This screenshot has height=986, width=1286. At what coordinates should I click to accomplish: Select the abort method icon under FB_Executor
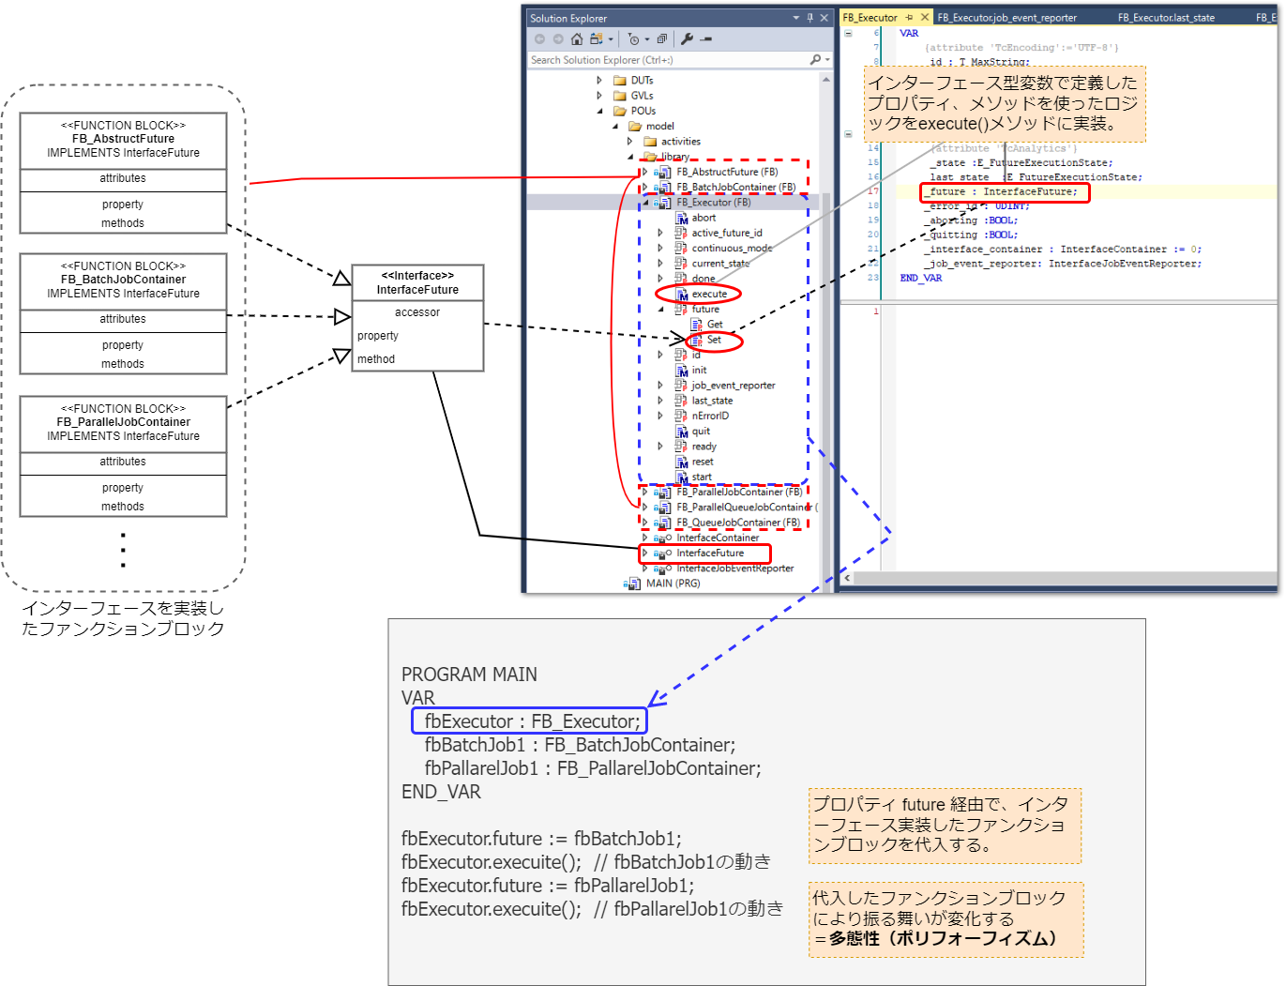tap(682, 218)
